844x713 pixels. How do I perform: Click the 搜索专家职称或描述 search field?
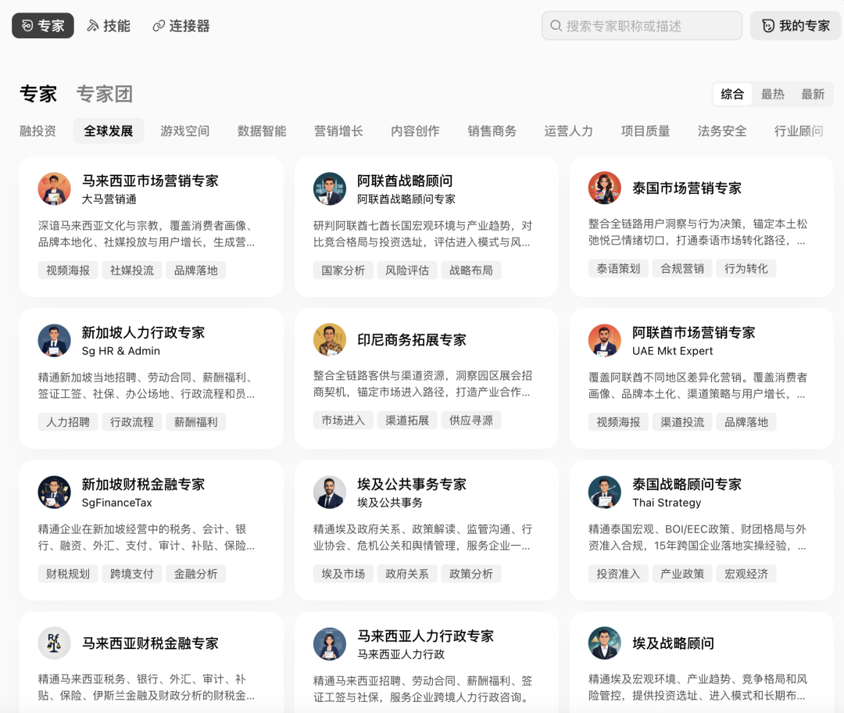(x=642, y=26)
